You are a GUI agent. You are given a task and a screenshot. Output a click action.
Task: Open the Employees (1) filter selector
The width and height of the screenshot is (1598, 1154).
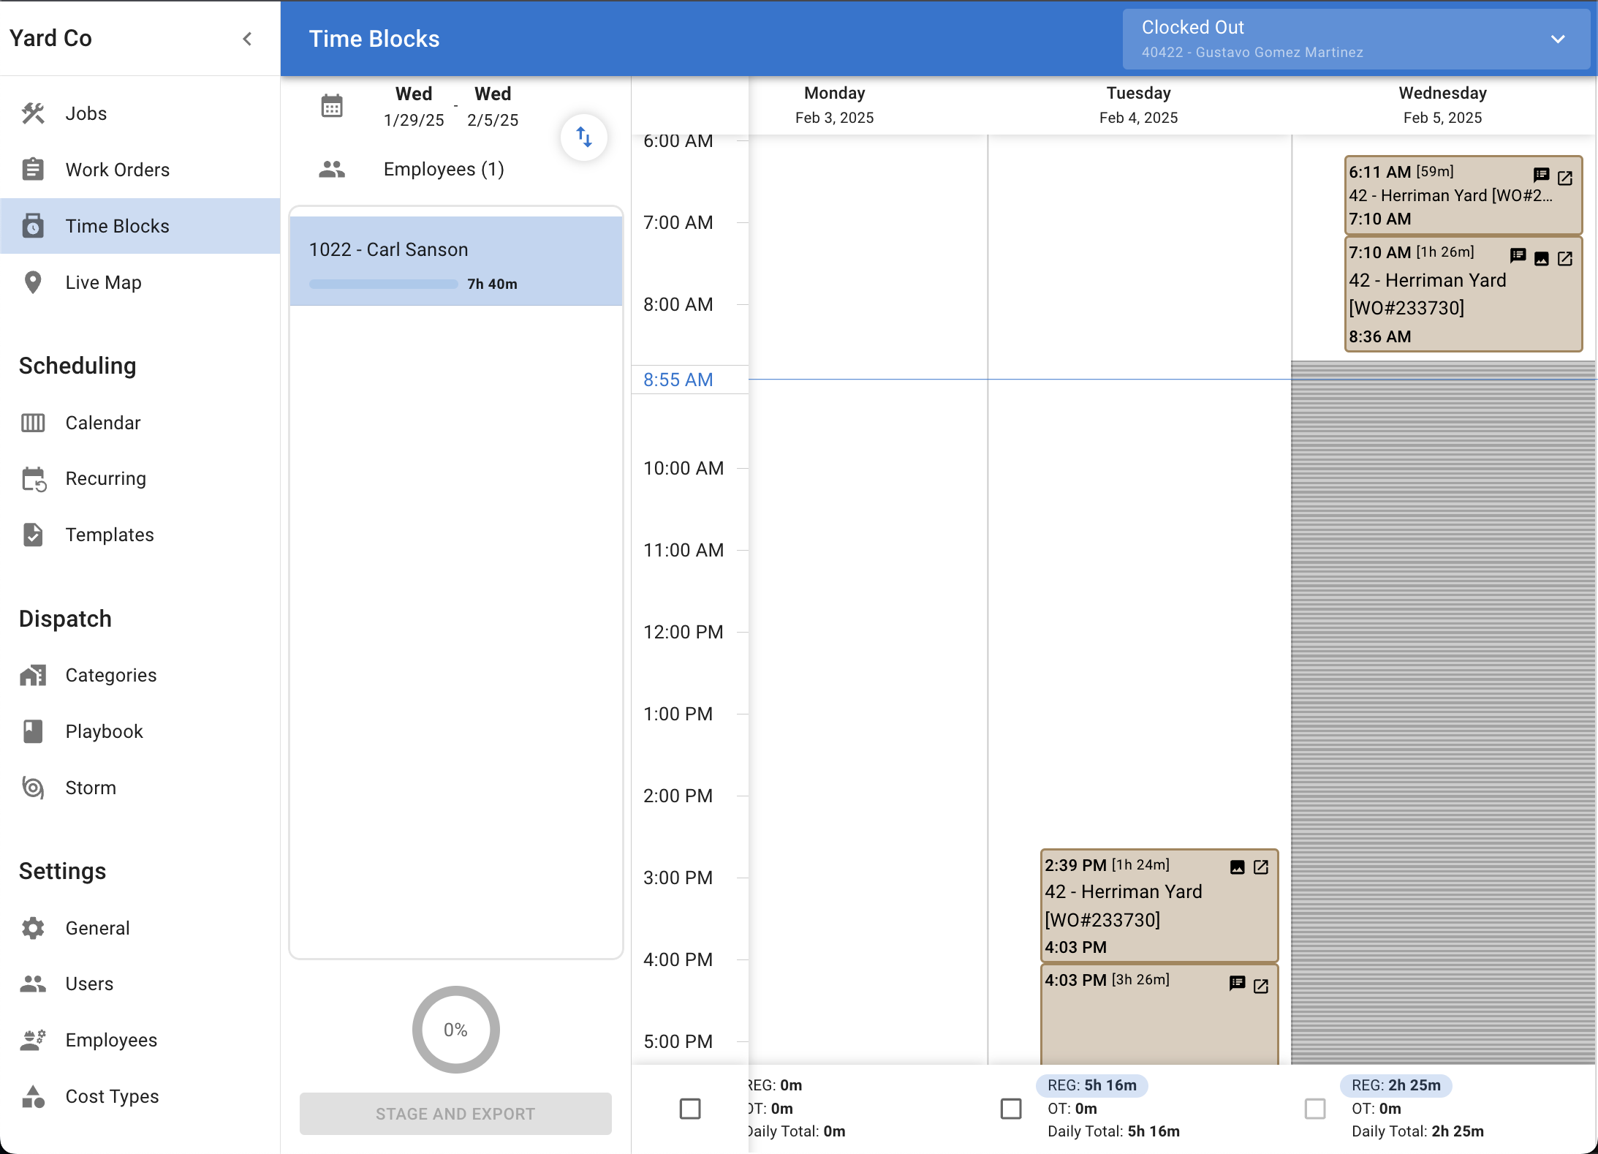click(444, 170)
